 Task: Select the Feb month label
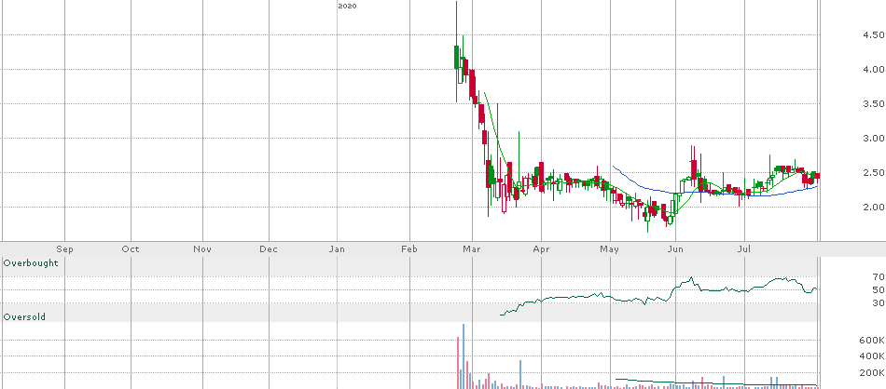click(x=409, y=249)
